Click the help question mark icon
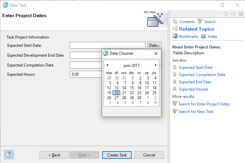Viewport: 245px width, 163px height. (9, 154)
